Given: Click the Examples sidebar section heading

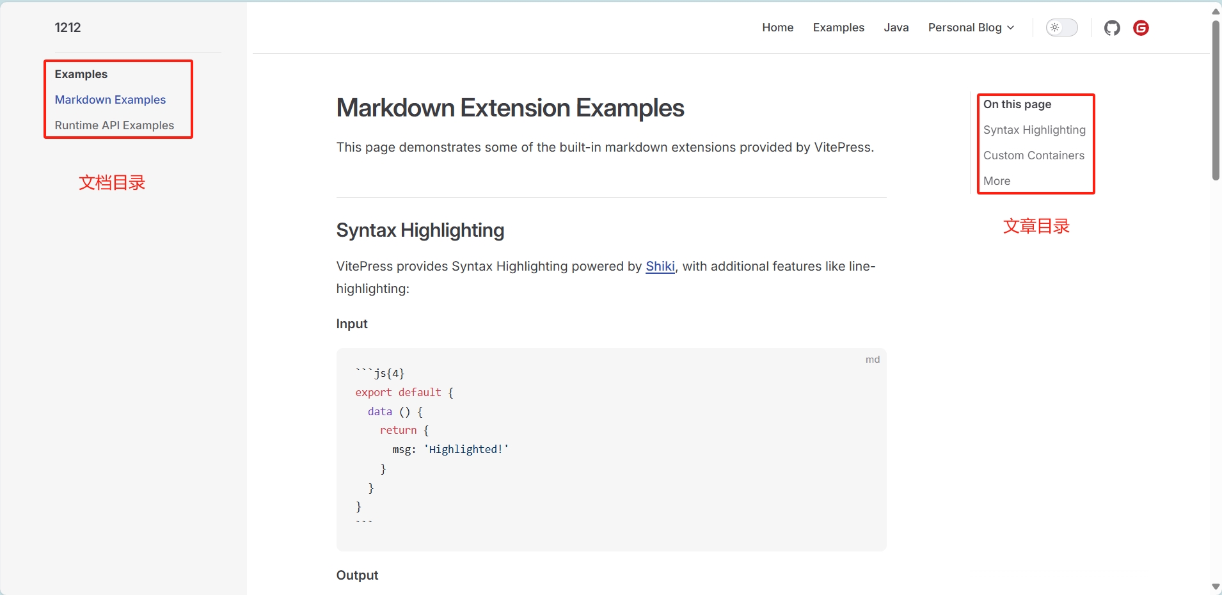Looking at the screenshot, I should (x=81, y=74).
